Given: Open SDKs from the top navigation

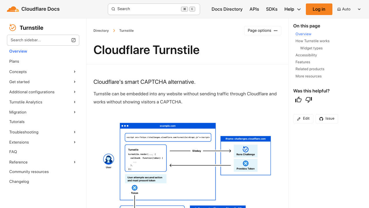Looking at the screenshot, I should tap(272, 9).
